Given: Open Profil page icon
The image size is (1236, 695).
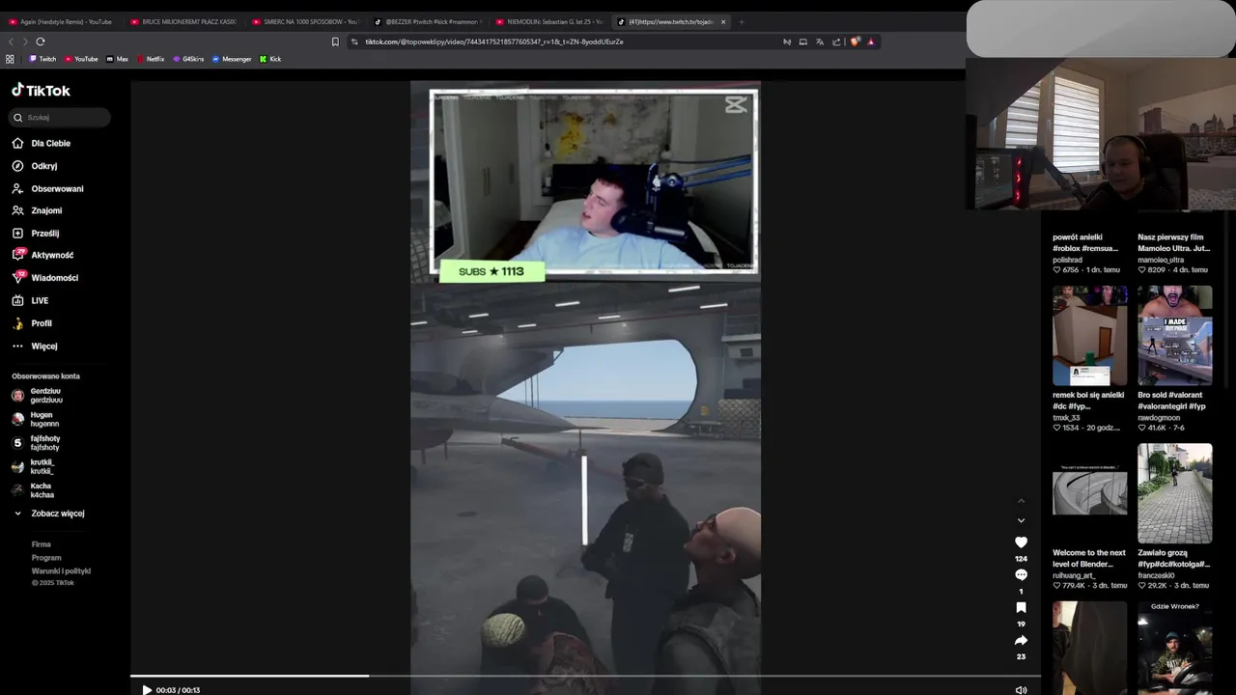Looking at the screenshot, I should pos(17,323).
